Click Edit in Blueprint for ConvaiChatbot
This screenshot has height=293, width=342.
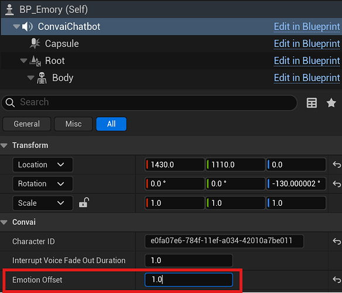[307, 26]
